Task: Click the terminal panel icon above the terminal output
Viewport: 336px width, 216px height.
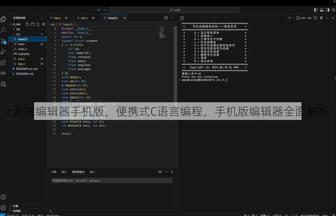Action: (x=182, y=18)
